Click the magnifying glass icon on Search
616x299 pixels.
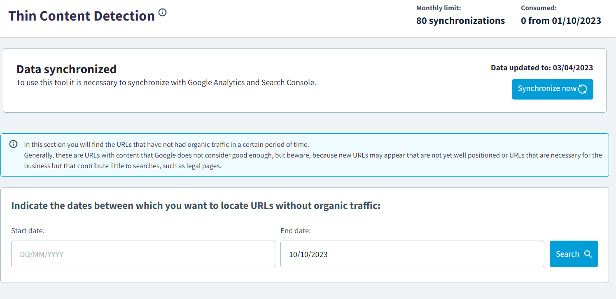pyautogui.click(x=588, y=254)
